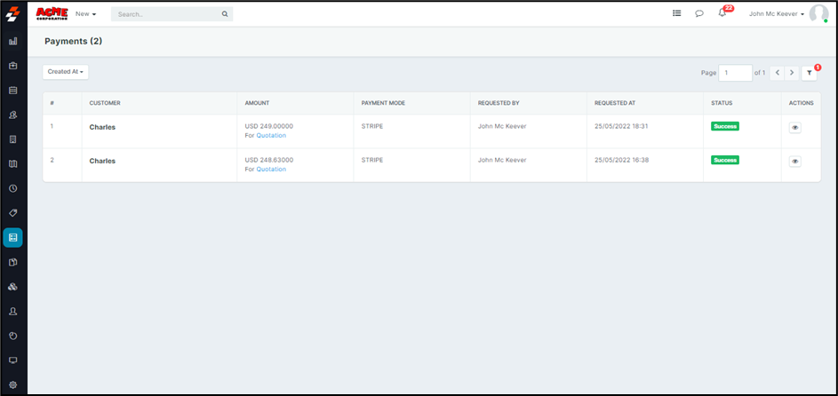The height and width of the screenshot is (396, 838).
Task: Click the list view icon in header
Action: [x=676, y=13]
